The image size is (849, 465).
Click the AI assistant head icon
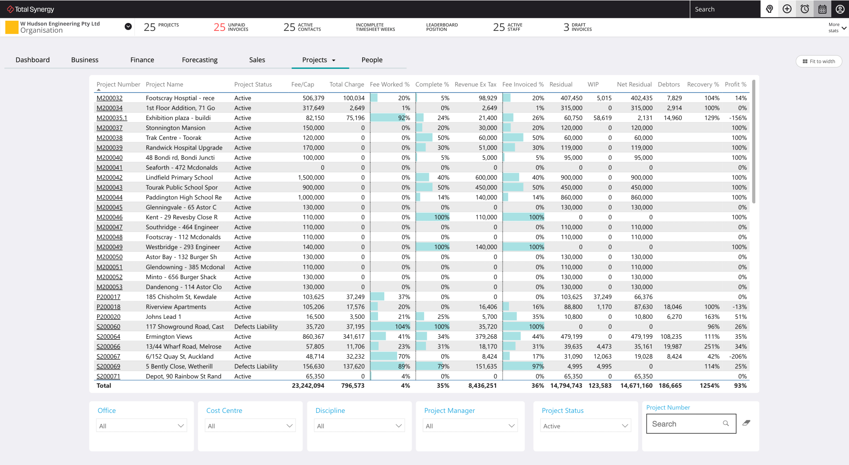tap(769, 9)
